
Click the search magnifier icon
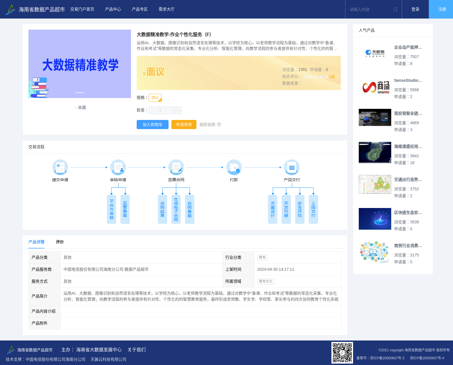(395, 9)
